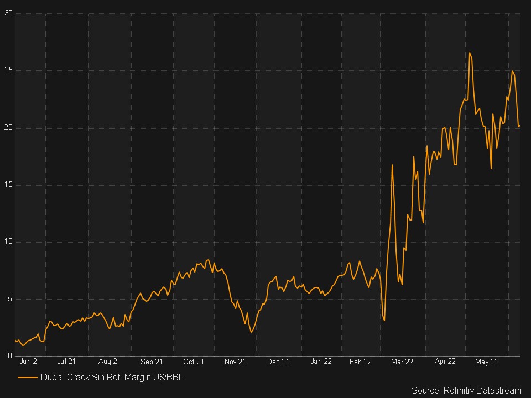Click the y-axis label 25
The width and height of the screenshot is (531, 398).
8,70
